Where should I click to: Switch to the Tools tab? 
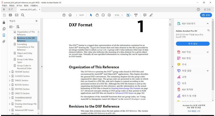pos(10,9)
